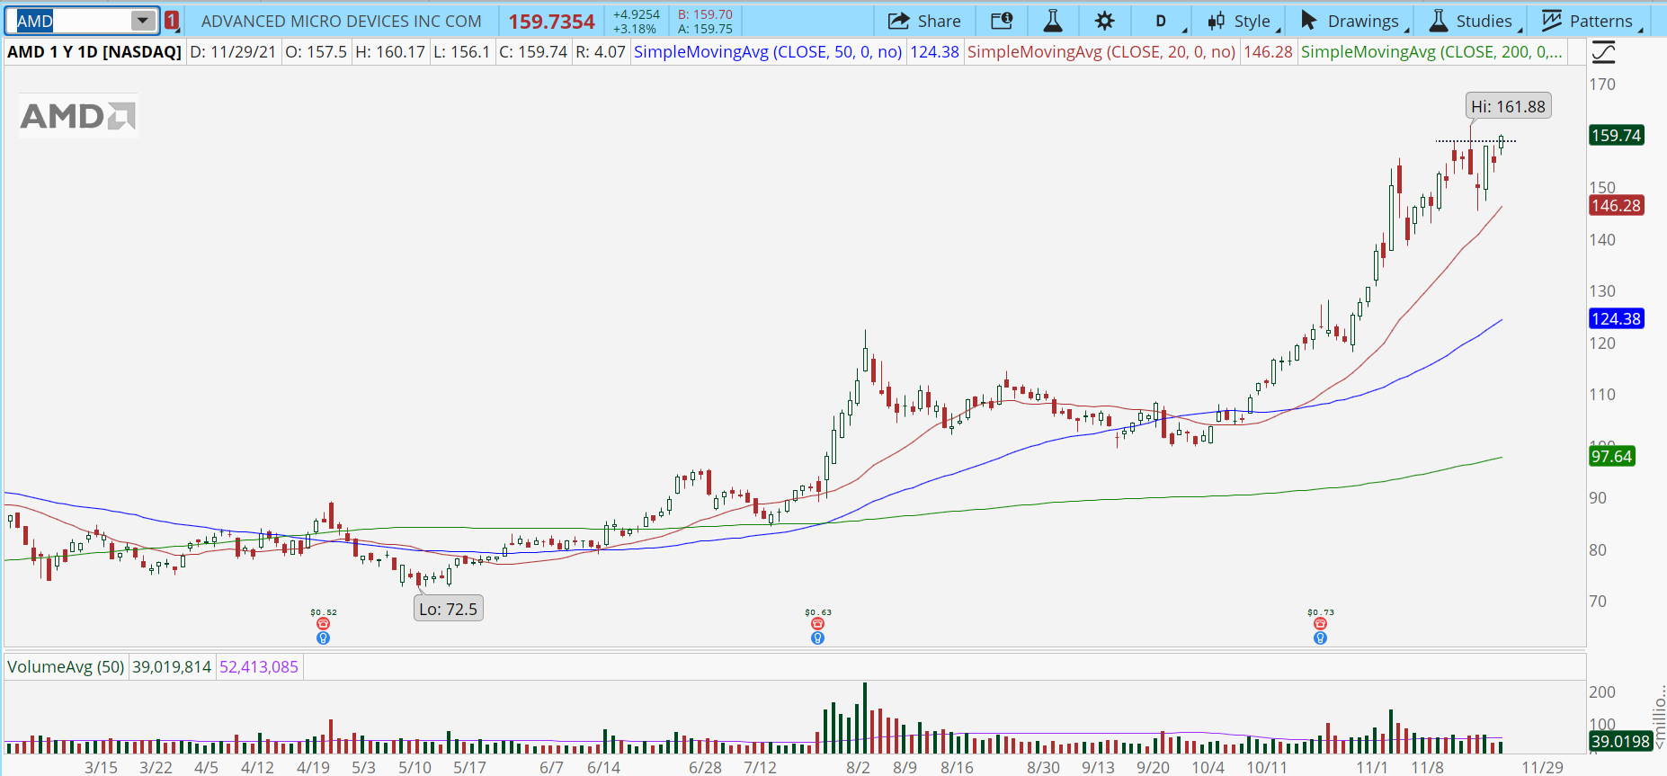Click the October earnings phone icon
1667x776 pixels.
tap(1320, 624)
